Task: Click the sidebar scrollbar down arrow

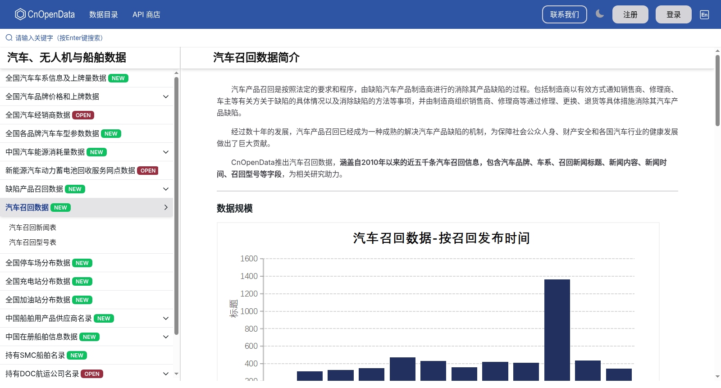Action: tap(177, 374)
